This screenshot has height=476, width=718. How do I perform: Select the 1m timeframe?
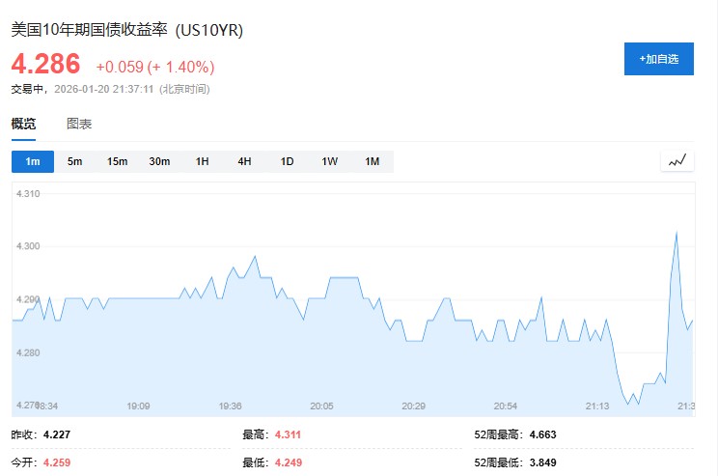tap(33, 161)
